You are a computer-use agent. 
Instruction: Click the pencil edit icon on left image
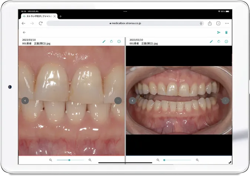pyautogui.click(x=104, y=41)
